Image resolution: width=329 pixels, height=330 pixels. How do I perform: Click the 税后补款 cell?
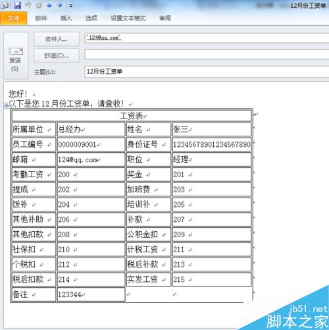149,264
